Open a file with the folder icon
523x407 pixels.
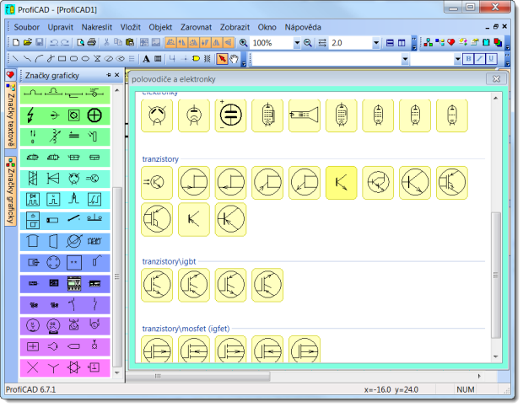tap(28, 43)
